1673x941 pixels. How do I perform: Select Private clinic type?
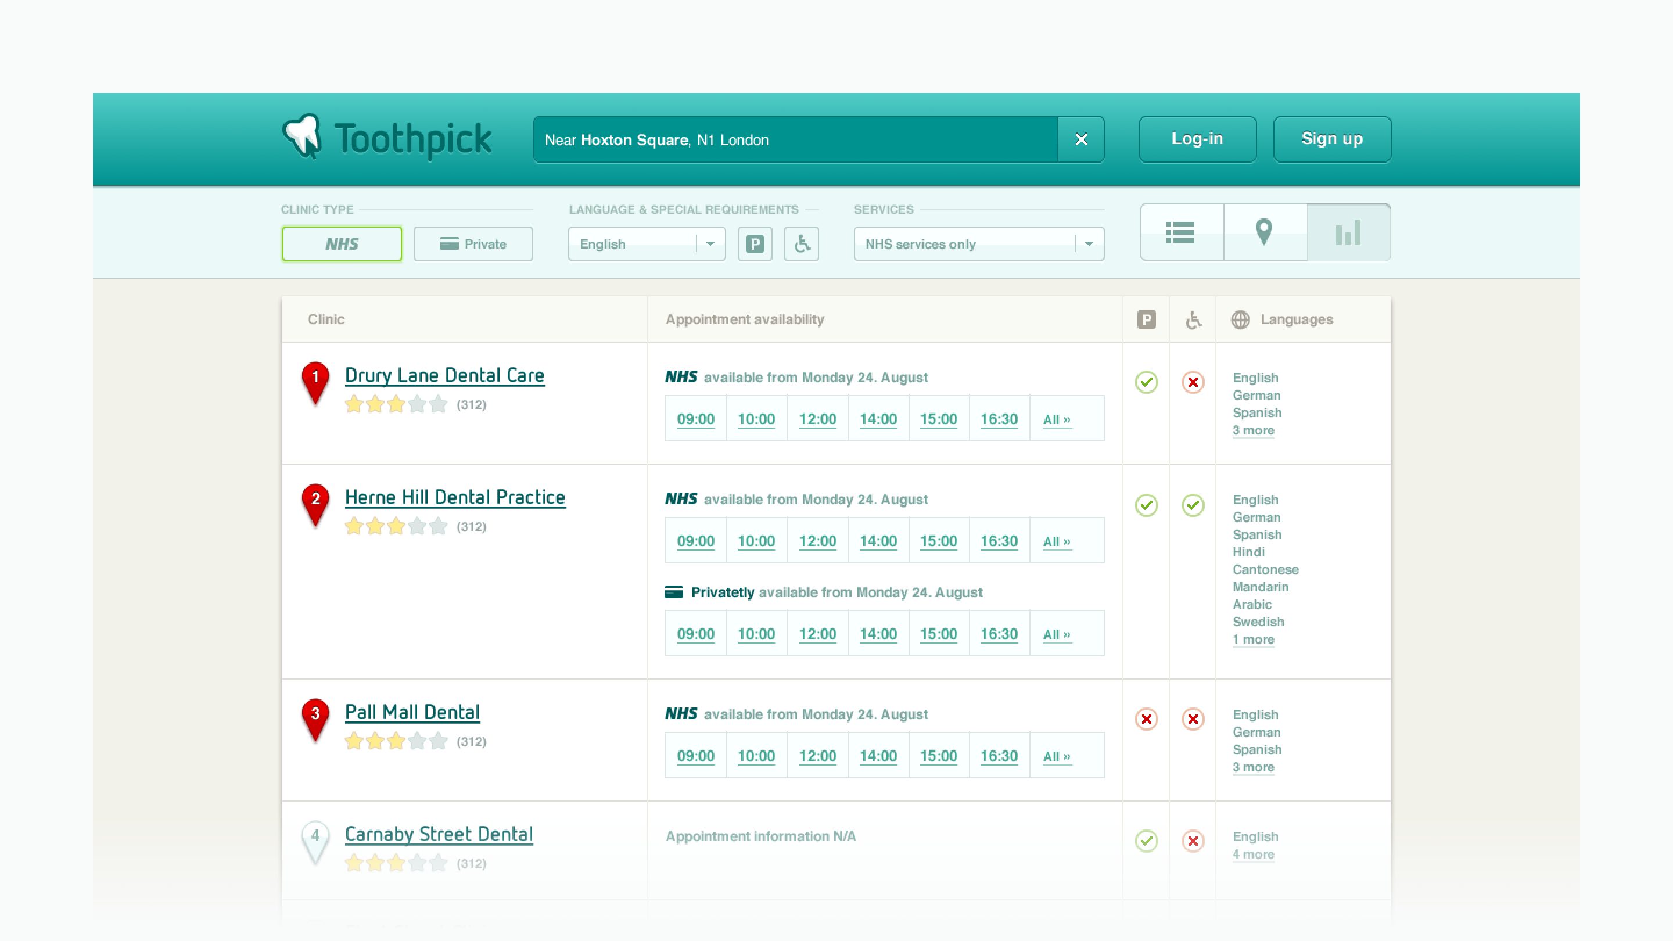pos(473,244)
